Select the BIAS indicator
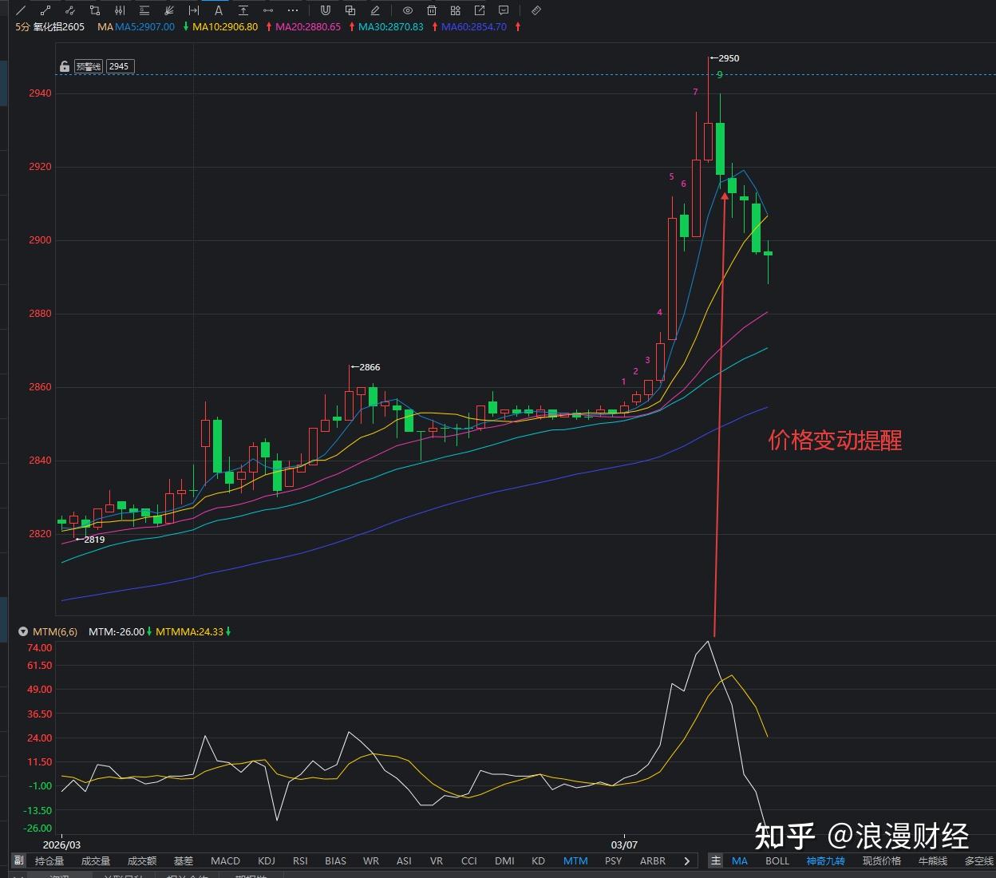Image resolution: width=996 pixels, height=878 pixels. point(336,860)
